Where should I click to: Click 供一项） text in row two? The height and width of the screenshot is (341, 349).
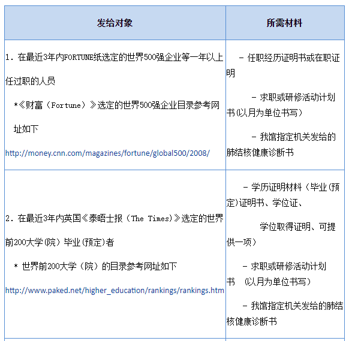pyautogui.click(x=242, y=242)
